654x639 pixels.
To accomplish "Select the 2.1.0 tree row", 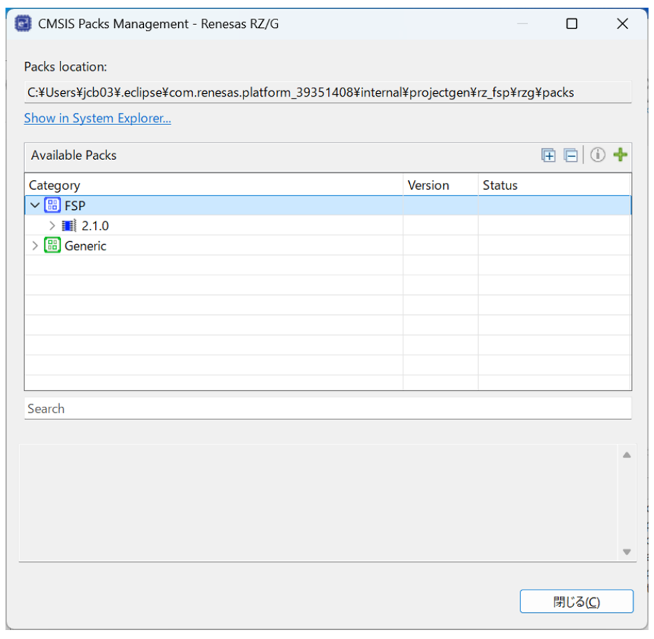I will [x=328, y=225].
